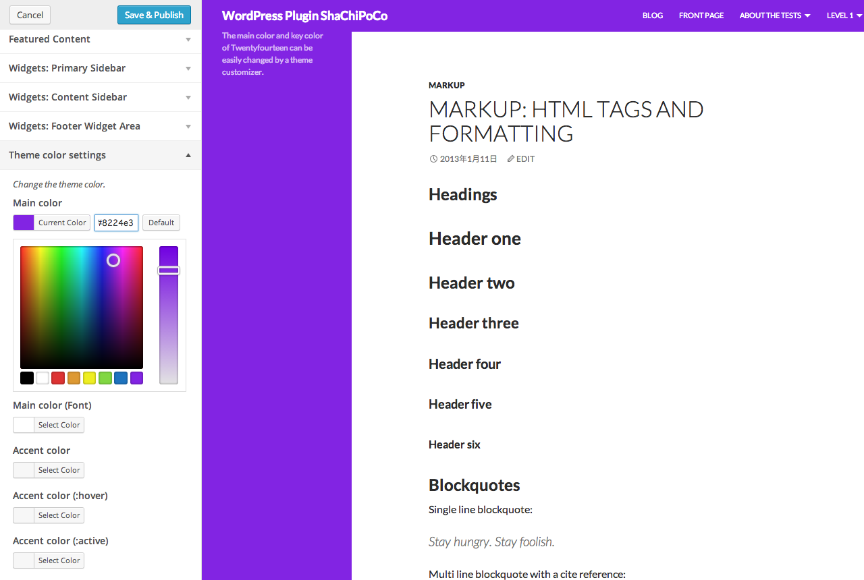The image size is (864, 580).
Task: Pick the purple palette swatch
Action: pos(136,378)
